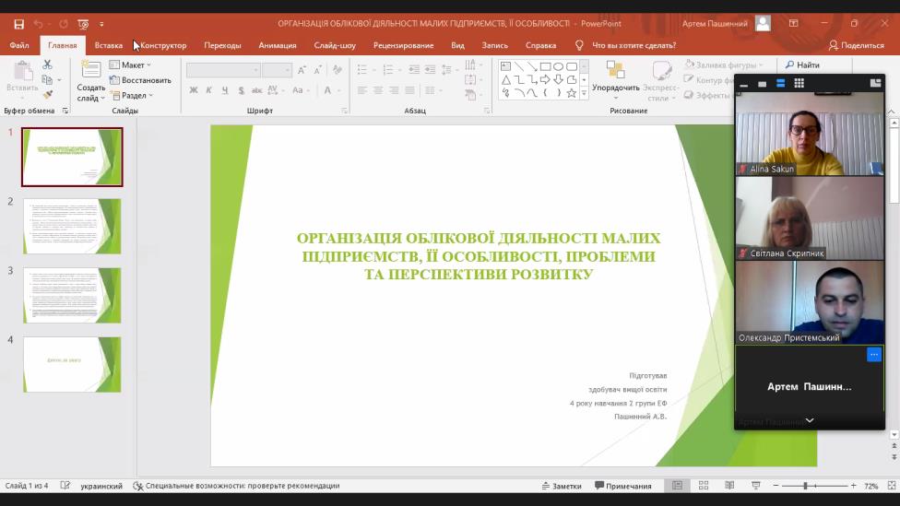Expand the Zoom participants panel with the chevron
This screenshot has height=506, width=900.
(810, 420)
